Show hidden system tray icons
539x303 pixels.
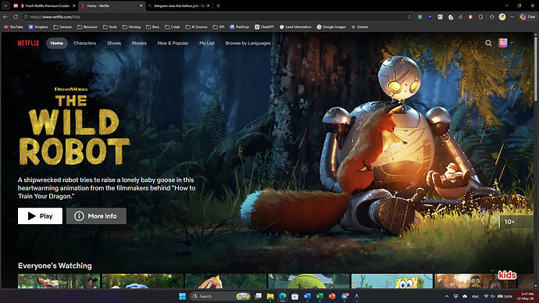[447, 296]
